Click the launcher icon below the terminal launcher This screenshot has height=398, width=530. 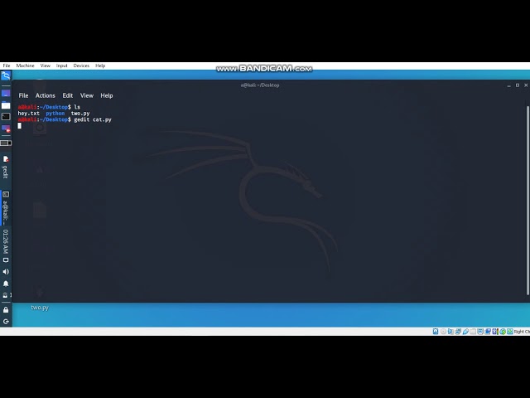[x=6, y=129]
